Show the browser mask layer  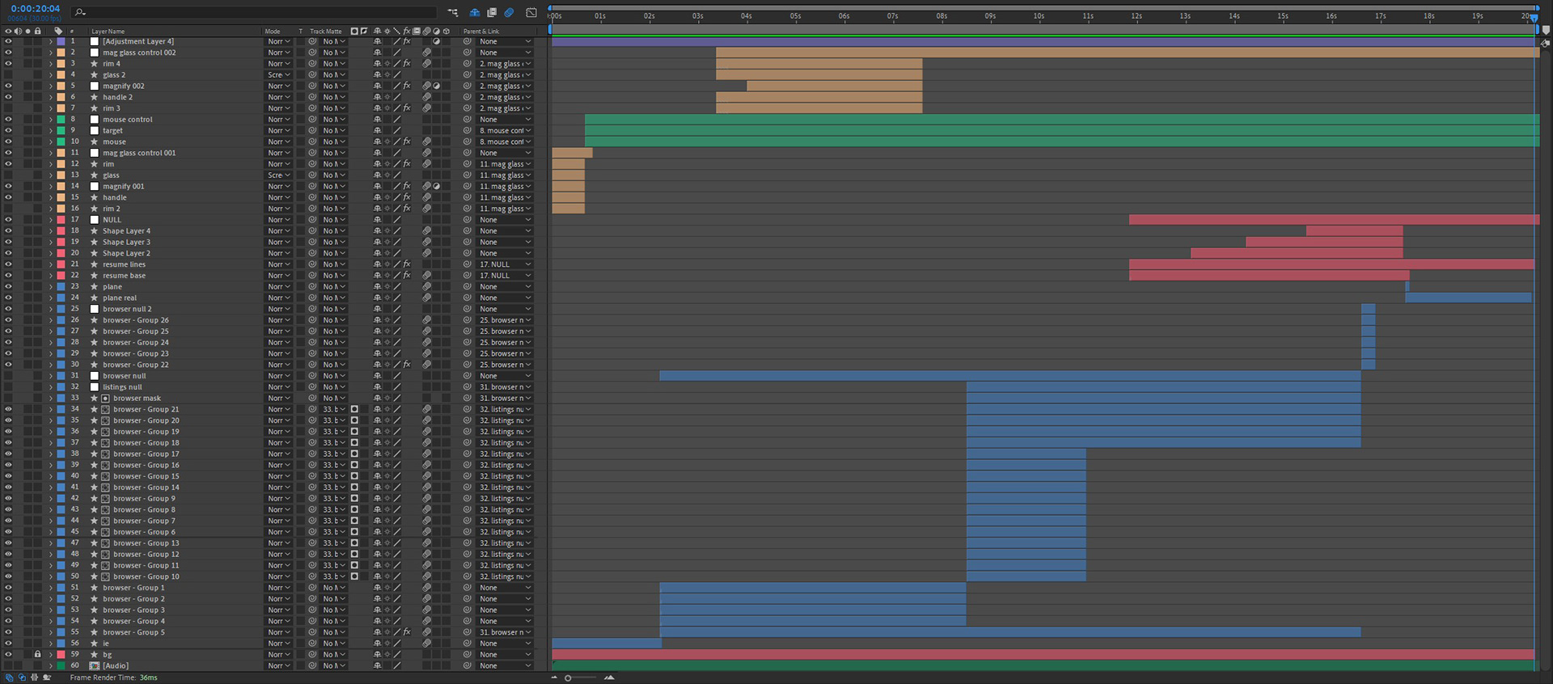click(x=8, y=398)
